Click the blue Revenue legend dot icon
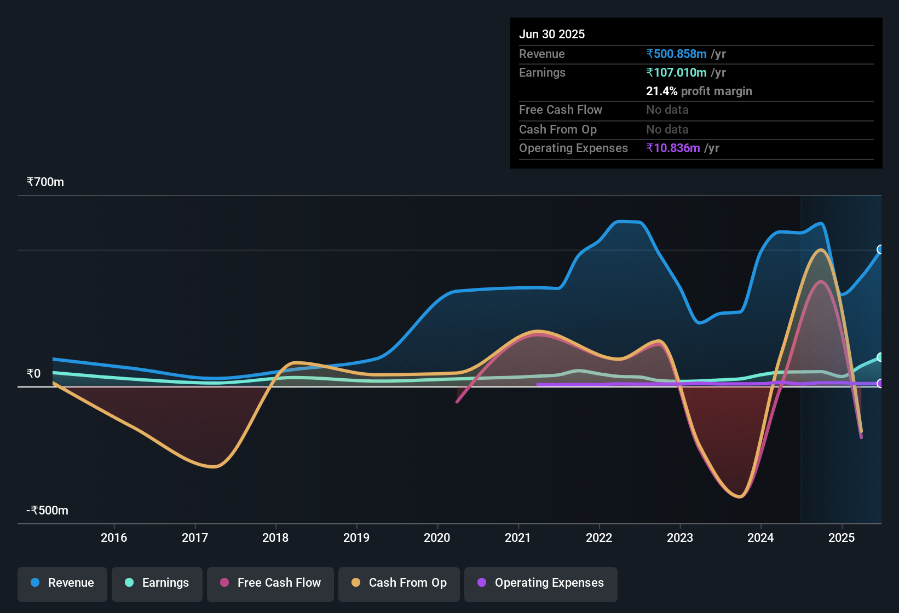 pyautogui.click(x=35, y=583)
